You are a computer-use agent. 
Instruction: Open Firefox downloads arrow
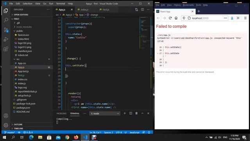(232, 18)
